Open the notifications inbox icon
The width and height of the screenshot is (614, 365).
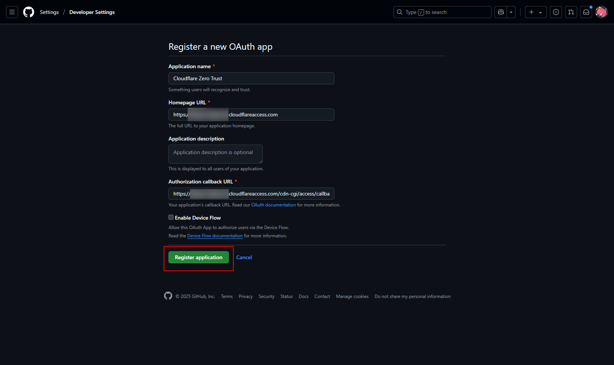586,12
